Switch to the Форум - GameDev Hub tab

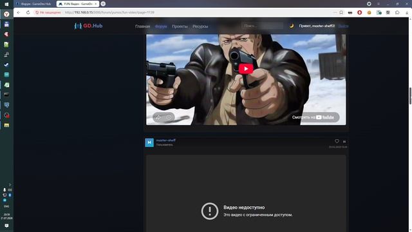(33, 4)
